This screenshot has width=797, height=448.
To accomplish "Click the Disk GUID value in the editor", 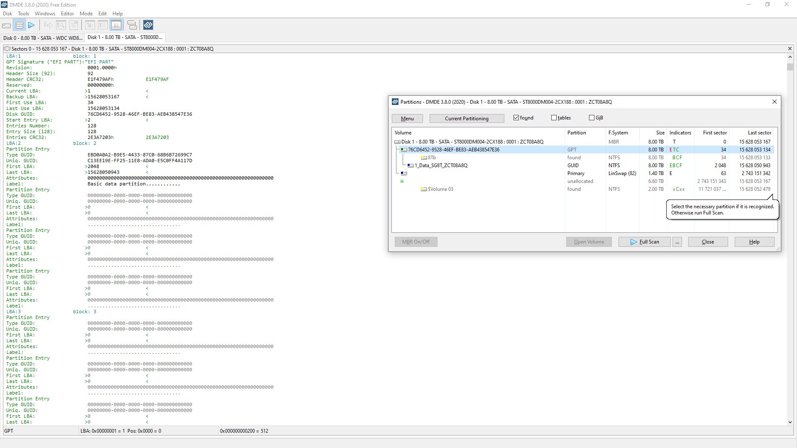I will 139,114.
